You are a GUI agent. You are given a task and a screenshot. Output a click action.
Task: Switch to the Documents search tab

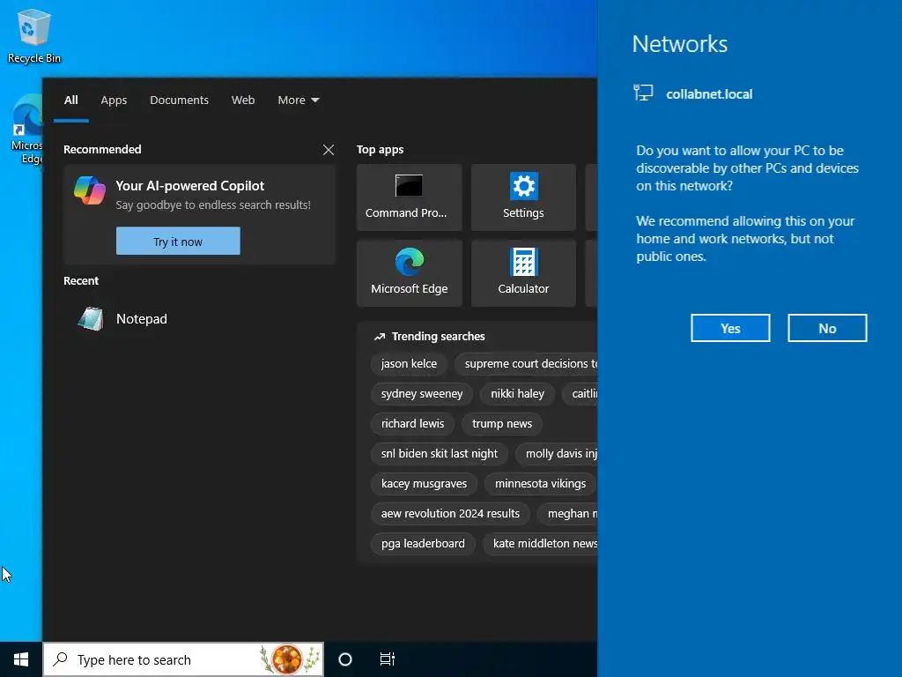(x=179, y=100)
